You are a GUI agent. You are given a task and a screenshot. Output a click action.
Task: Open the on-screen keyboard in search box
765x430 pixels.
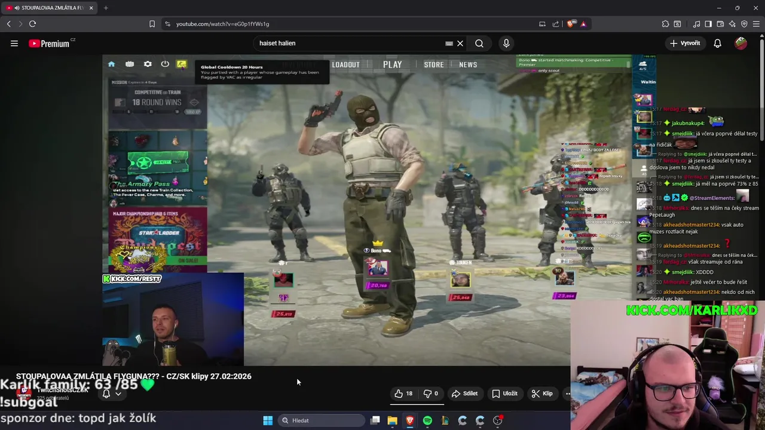coord(449,43)
